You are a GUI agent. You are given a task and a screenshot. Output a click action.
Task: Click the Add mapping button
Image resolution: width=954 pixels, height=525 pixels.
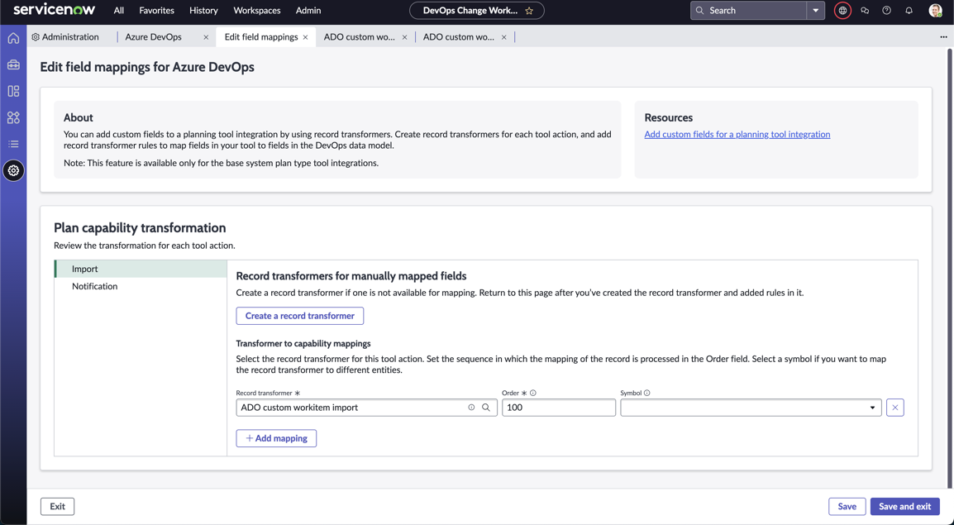click(x=276, y=438)
